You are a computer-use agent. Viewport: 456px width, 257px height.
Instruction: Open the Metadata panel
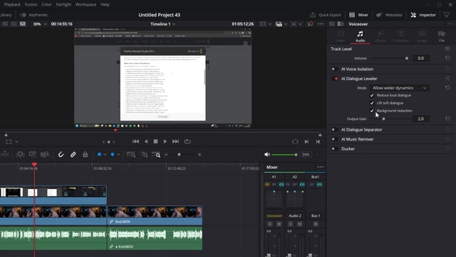click(389, 15)
